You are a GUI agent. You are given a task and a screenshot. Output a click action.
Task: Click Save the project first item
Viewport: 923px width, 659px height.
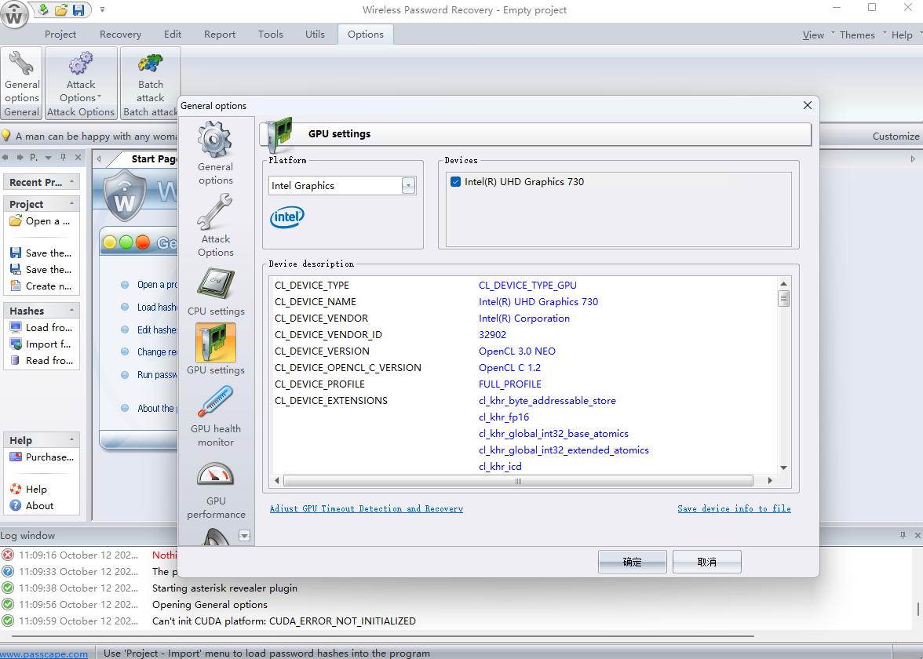[x=41, y=253]
